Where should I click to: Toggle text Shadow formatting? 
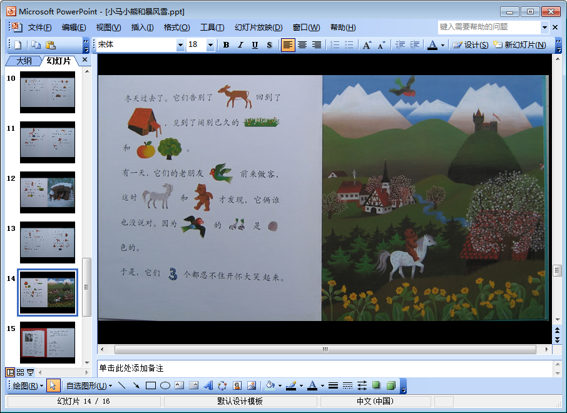(269, 45)
